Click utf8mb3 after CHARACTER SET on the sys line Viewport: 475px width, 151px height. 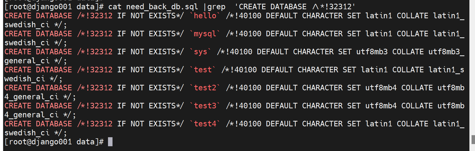point(372,52)
